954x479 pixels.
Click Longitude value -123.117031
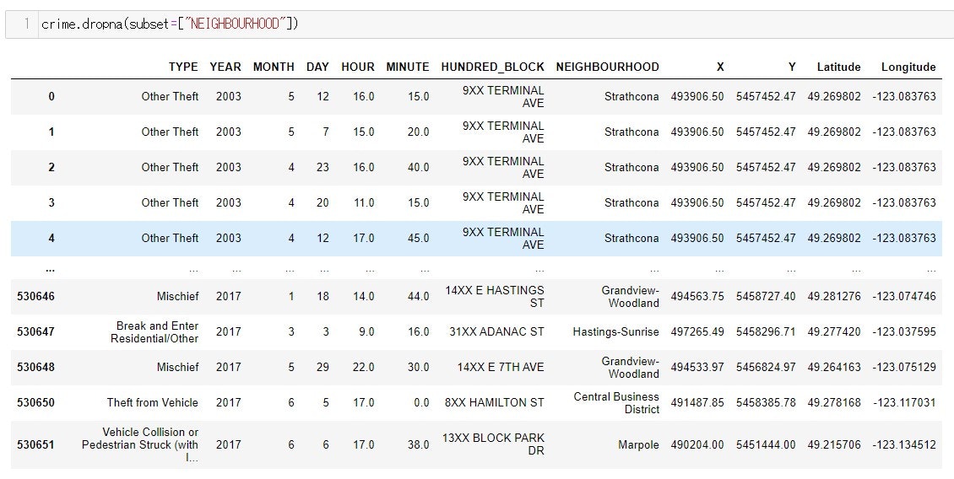point(904,402)
